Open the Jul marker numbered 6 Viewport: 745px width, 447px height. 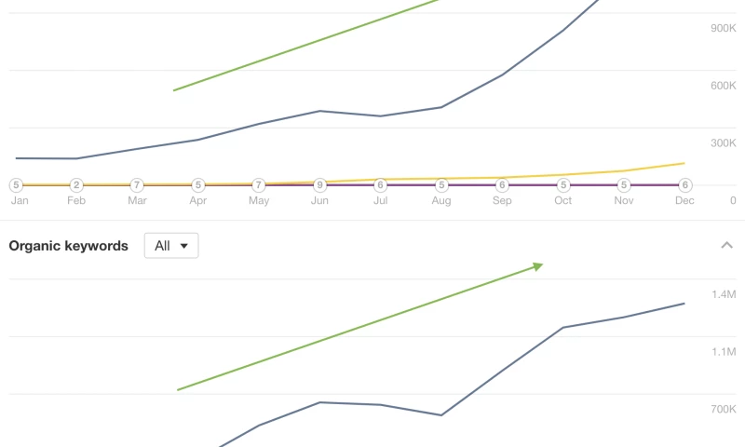click(x=380, y=184)
